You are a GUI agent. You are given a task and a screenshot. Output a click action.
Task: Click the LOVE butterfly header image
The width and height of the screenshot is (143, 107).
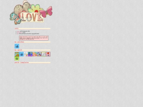pos(31,13)
